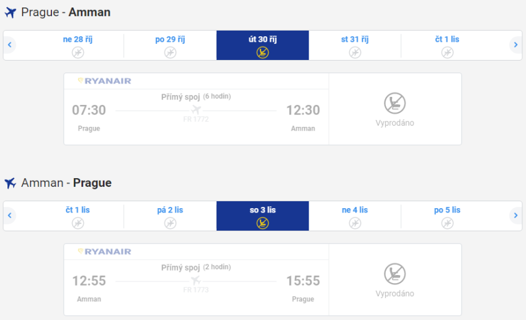Click the 07:30 Prague departure flight card

pos(196,112)
